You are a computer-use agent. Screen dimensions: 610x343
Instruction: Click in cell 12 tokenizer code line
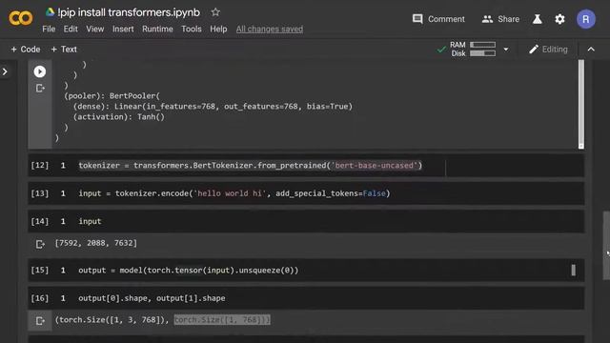(250, 165)
